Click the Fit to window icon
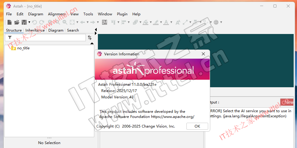The width and height of the screenshot is (297, 148). (72, 22)
